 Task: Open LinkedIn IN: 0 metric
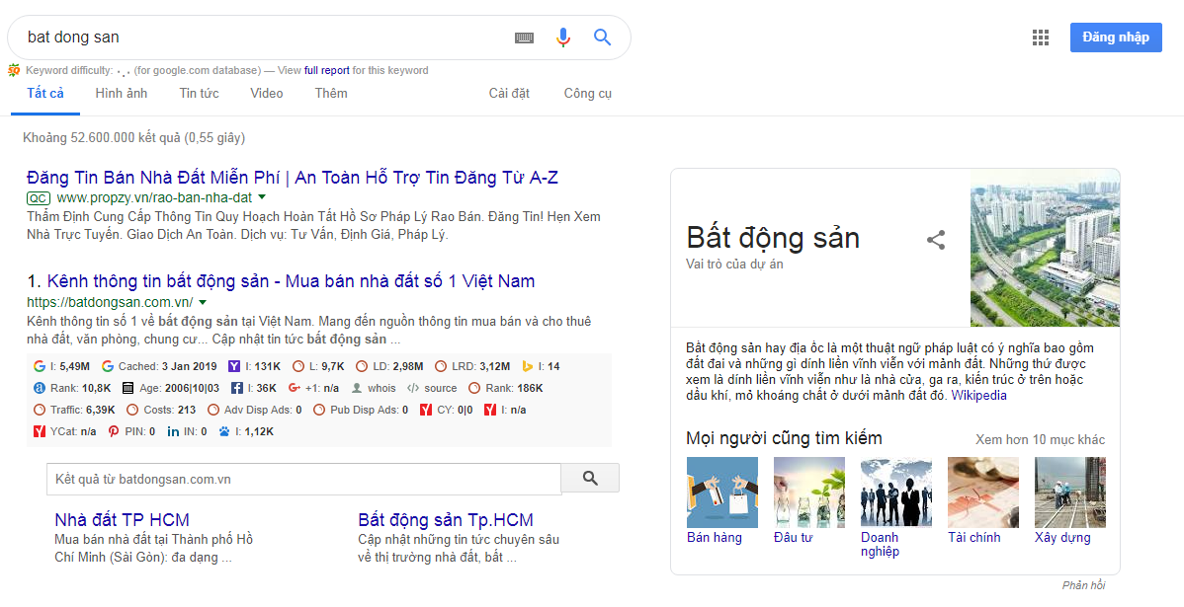[187, 432]
